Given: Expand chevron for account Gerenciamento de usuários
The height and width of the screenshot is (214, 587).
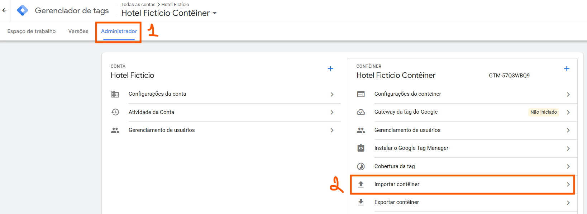Looking at the screenshot, I should pos(332,130).
